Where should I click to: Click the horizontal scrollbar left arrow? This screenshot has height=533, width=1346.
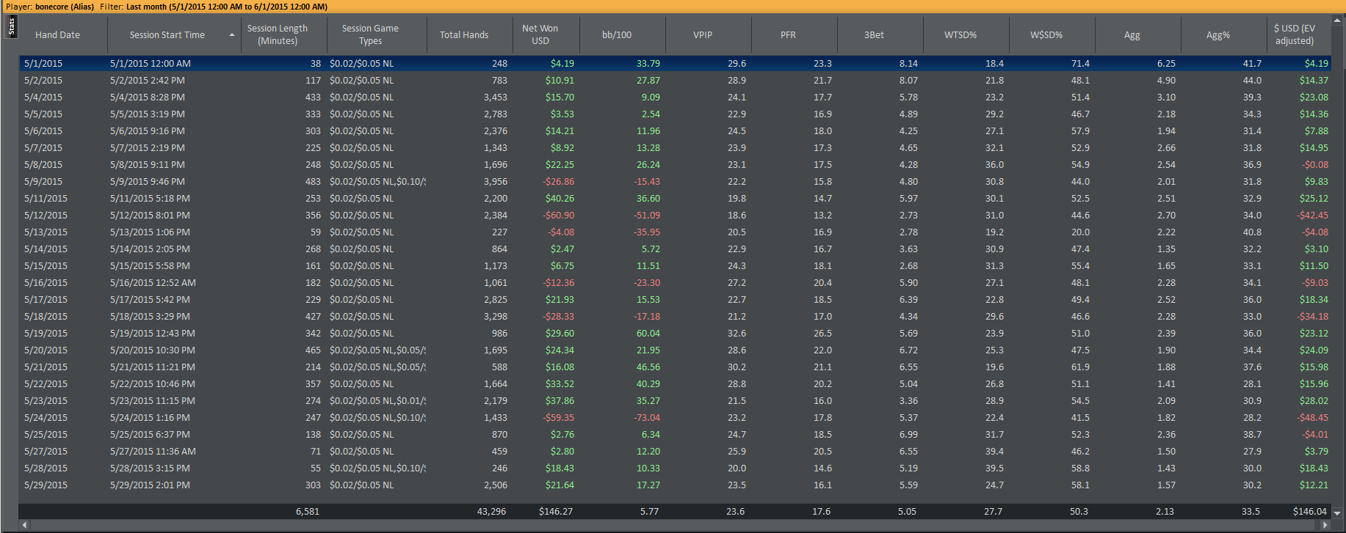[x=25, y=525]
